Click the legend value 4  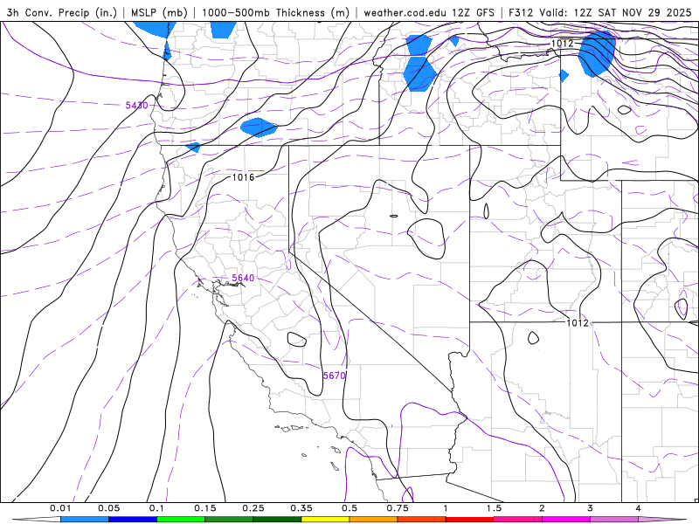[x=639, y=508]
